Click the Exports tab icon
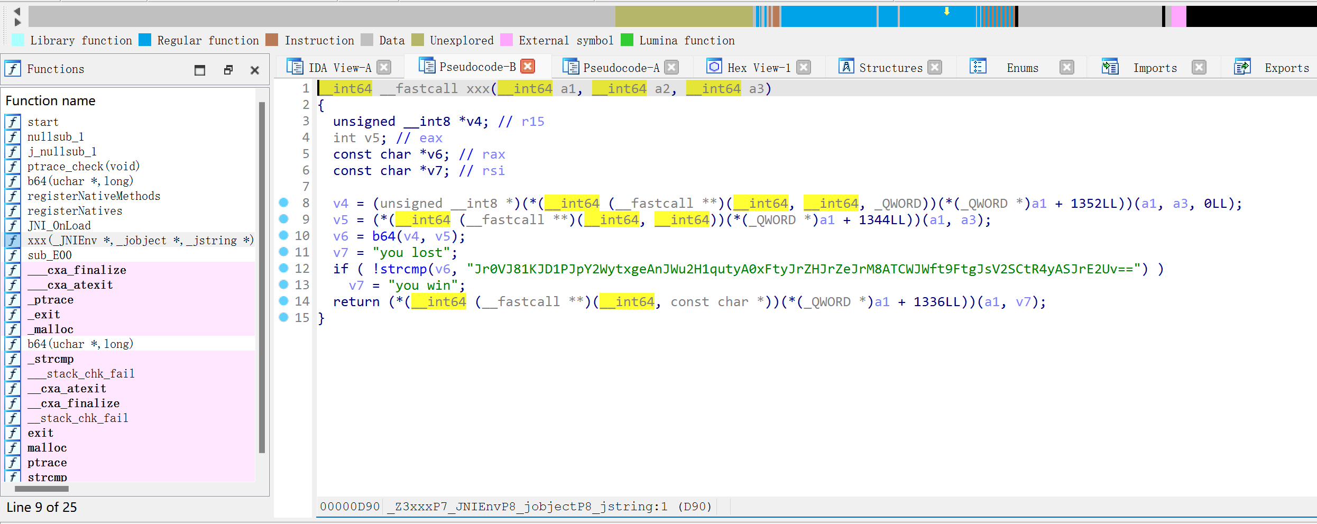The width and height of the screenshot is (1317, 524). [x=1242, y=67]
